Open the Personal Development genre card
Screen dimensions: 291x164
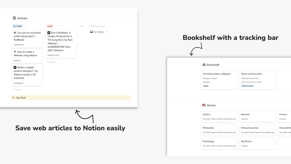[x=284, y=130]
